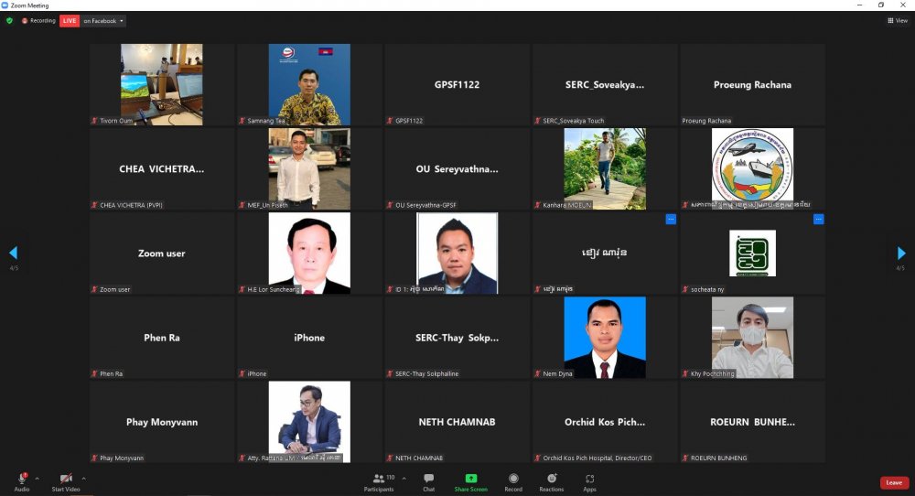This screenshot has height=496, width=915.
Task: Open the Reactions menu
Action: pos(551,481)
